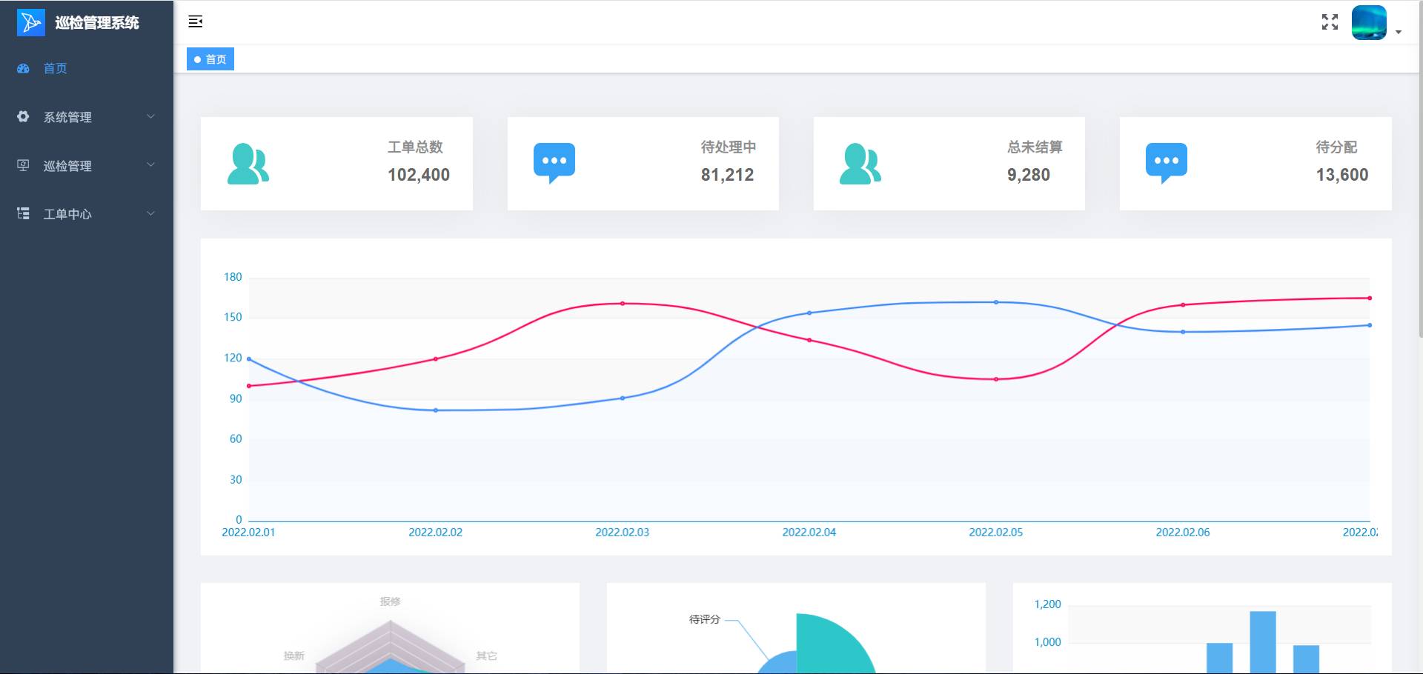Click the 巡检管理系统 logo icon

tap(31, 22)
